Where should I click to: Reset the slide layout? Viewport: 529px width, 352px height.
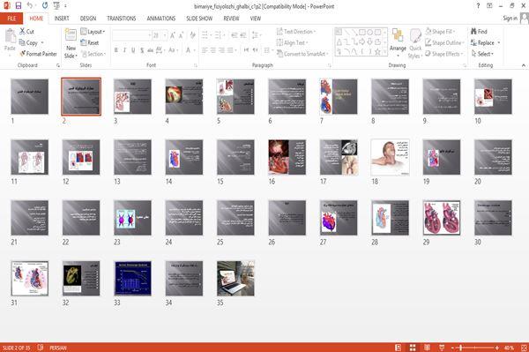pyautogui.click(x=90, y=42)
